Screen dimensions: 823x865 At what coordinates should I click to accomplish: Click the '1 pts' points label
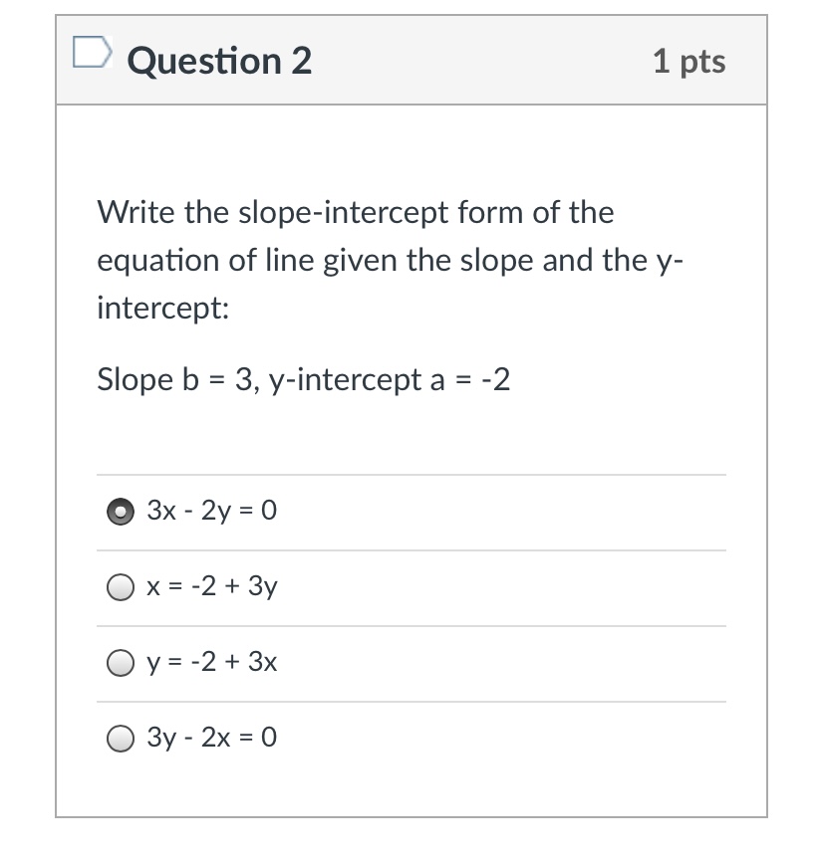coord(688,62)
